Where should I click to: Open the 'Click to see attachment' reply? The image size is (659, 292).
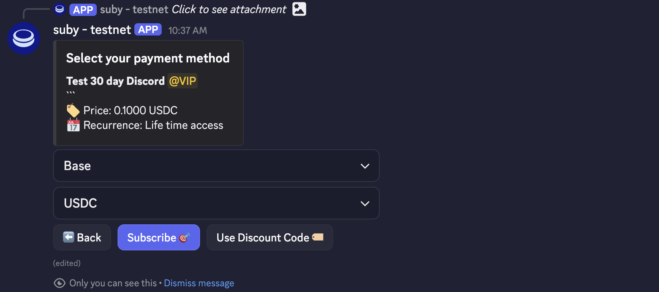229,9
